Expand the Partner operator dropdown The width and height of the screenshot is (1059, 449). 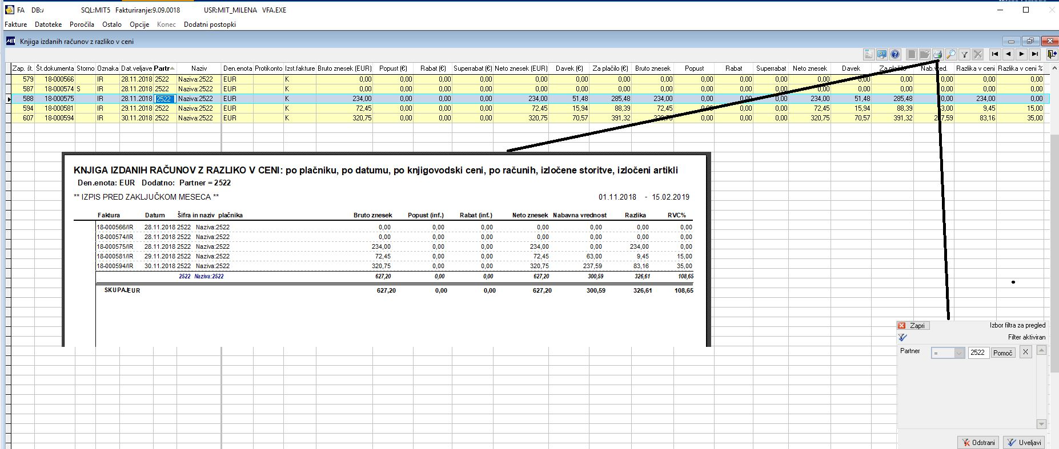(959, 353)
